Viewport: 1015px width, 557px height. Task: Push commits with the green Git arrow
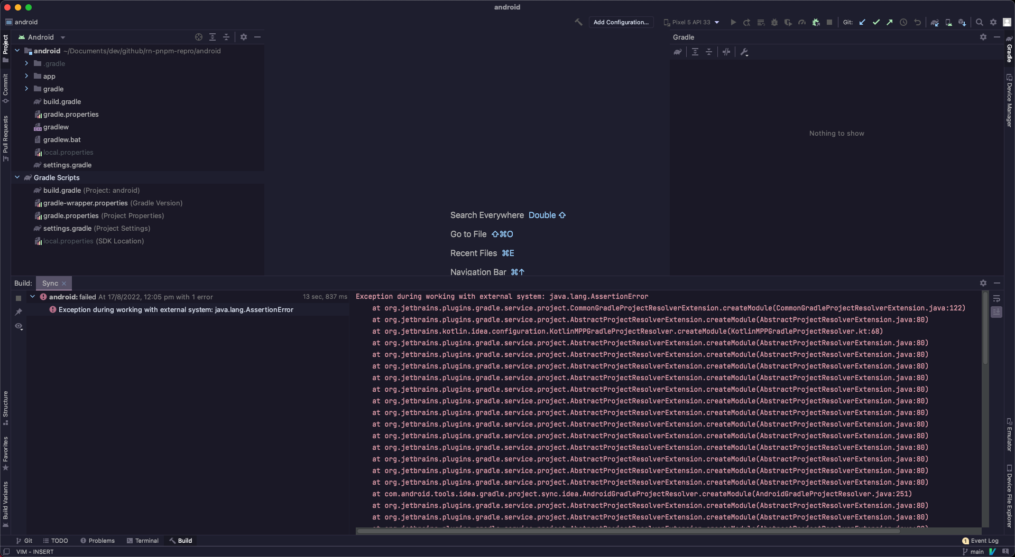click(x=889, y=22)
